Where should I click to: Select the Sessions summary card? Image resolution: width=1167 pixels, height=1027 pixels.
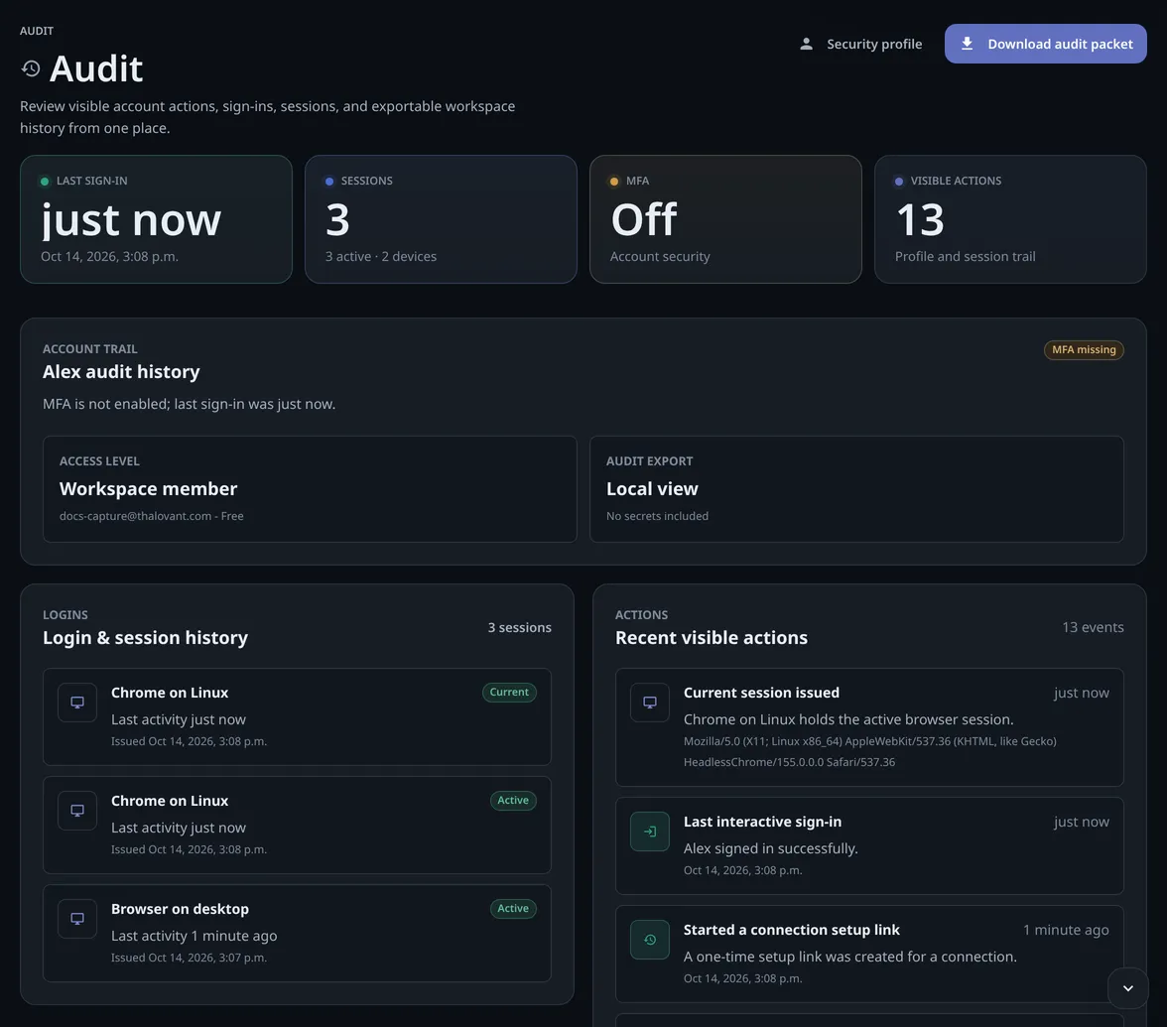point(441,218)
